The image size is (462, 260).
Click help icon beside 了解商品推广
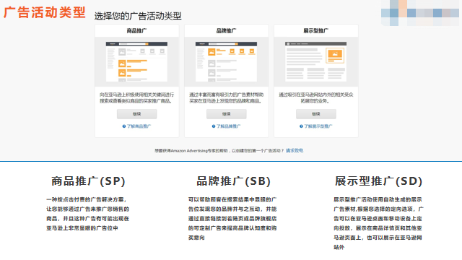pos(124,126)
